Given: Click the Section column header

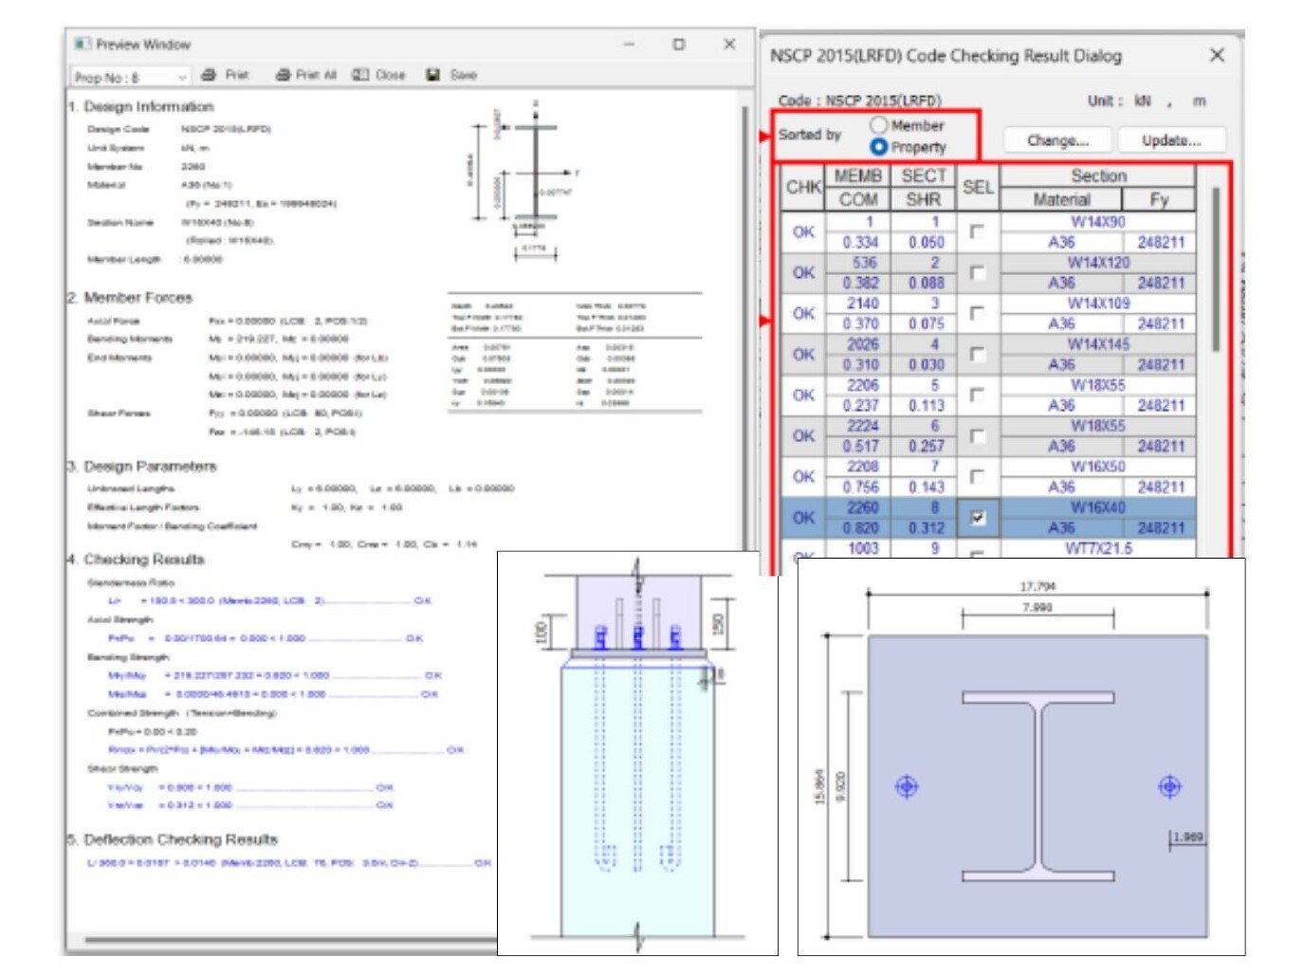Looking at the screenshot, I should tap(1098, 176).
